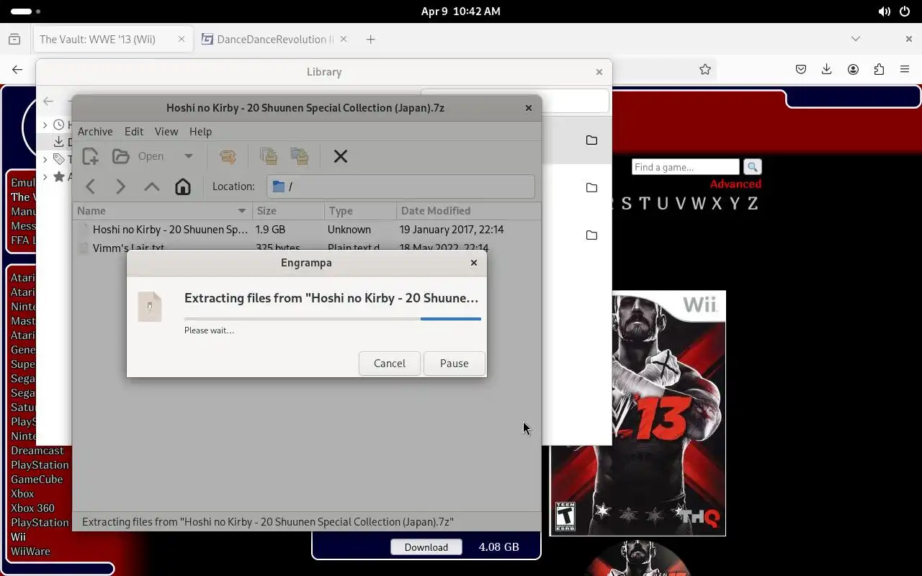Select Hoshi no Kirby file row
The image size is (922, 576).
307,230
